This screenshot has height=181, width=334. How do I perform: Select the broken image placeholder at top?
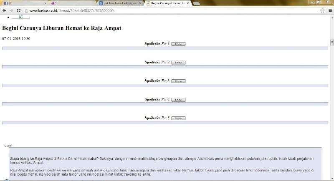coord(20,17)
